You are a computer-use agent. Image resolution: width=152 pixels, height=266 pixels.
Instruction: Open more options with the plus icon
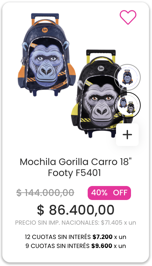pos(127,135)
